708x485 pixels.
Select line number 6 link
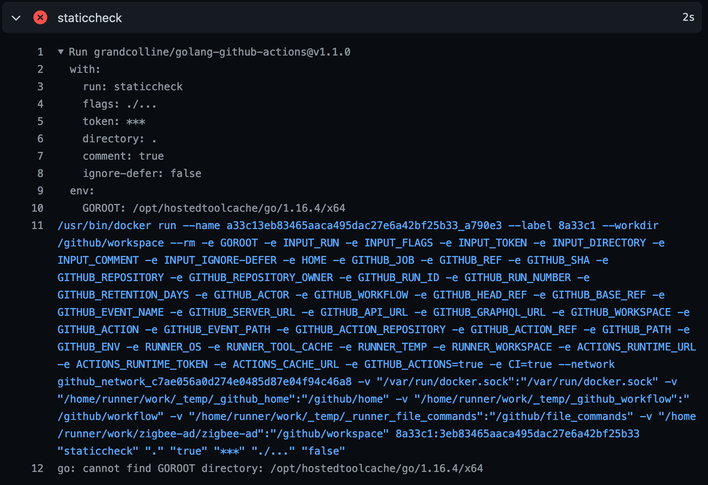[x=40, y=139]
